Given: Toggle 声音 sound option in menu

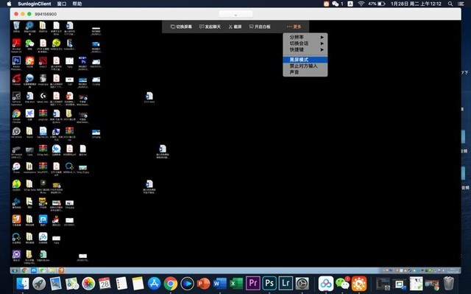Looking at the screenshot, I should [305, 72].
